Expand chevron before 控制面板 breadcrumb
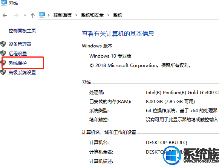The width and height of the screenshot is (219, 166). tap(49, 15)
